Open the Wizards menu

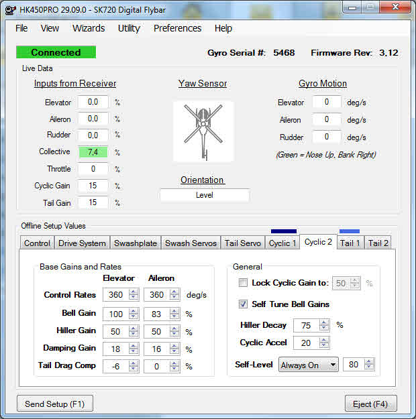pos(89,28)
